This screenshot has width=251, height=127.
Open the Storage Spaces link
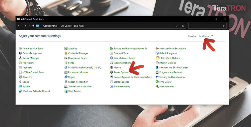121,82
